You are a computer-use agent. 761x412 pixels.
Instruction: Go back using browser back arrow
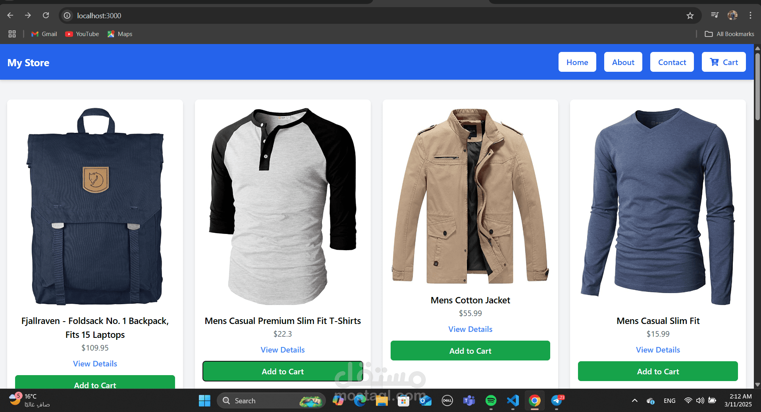click(x=10, y=15)
